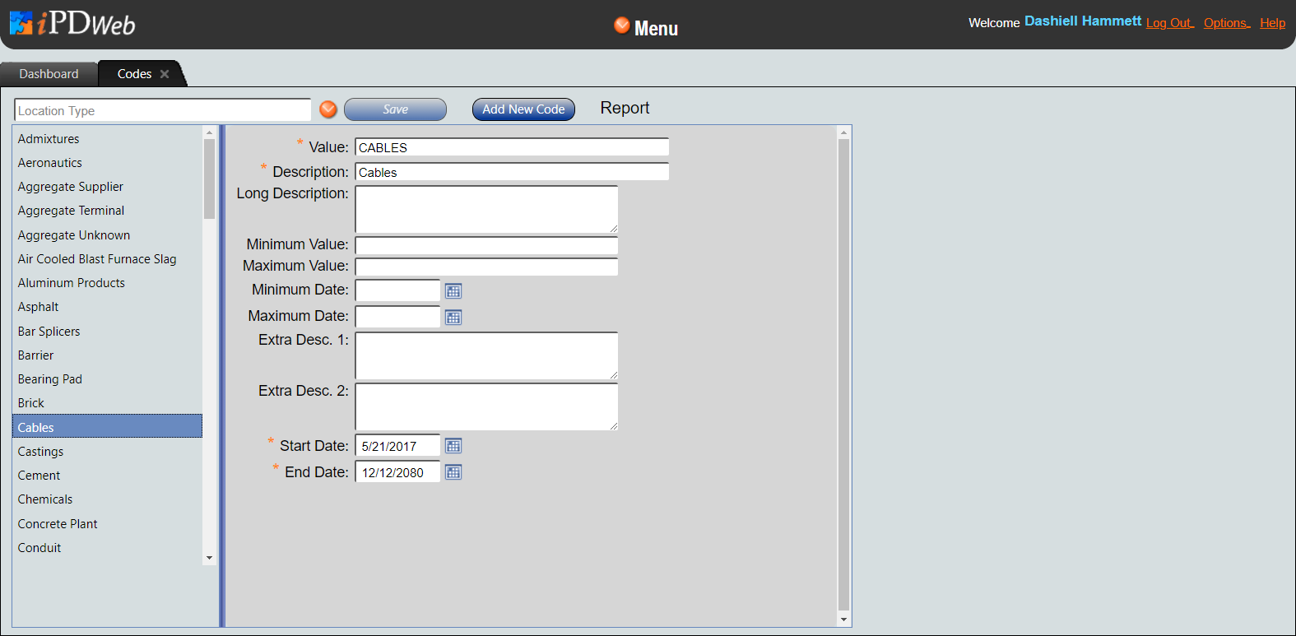
Task: Open the Options link
Action: (x=1226, y=23)
